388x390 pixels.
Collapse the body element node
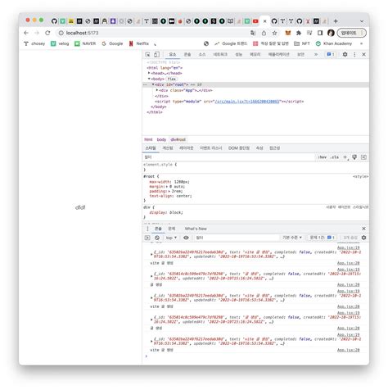tap(149, 79)
